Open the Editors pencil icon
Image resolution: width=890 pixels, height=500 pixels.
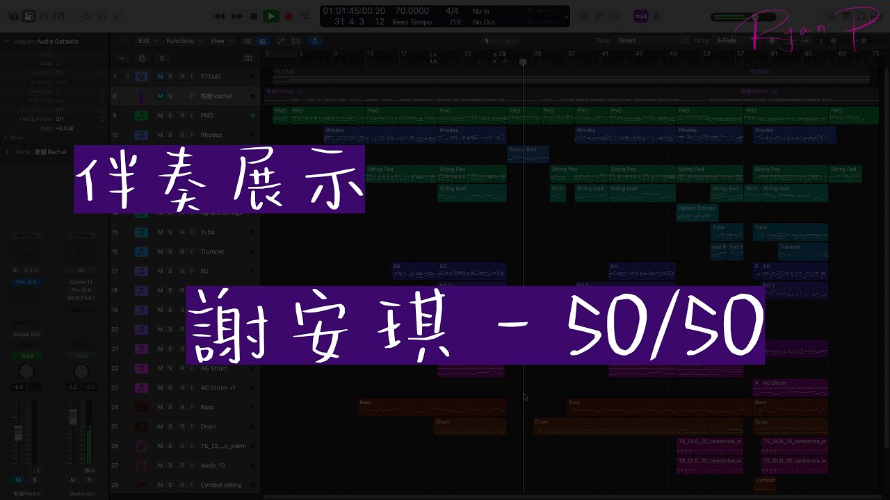coord(116,16)
